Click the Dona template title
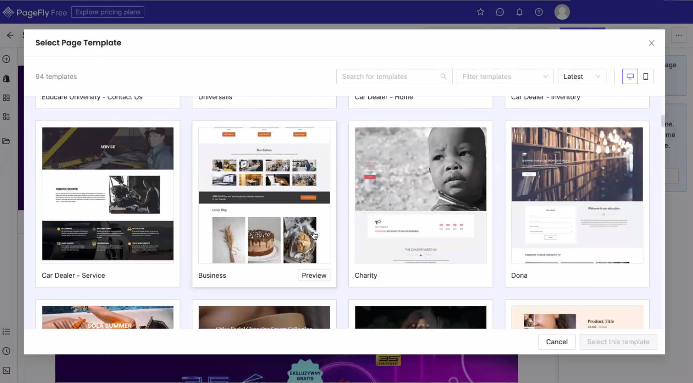This screenshot has width=693, height=383. [x=519, y=276]
